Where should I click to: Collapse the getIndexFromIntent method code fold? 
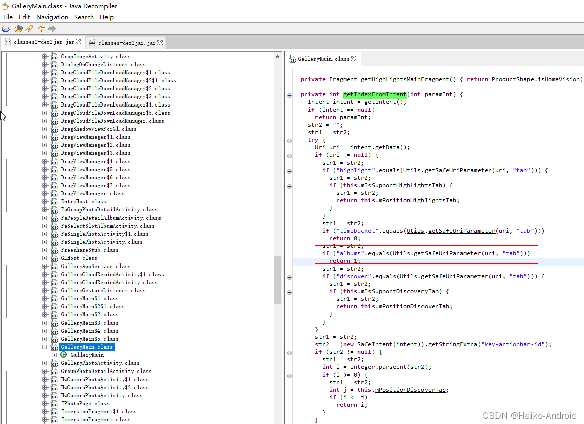tap(289, 95)
